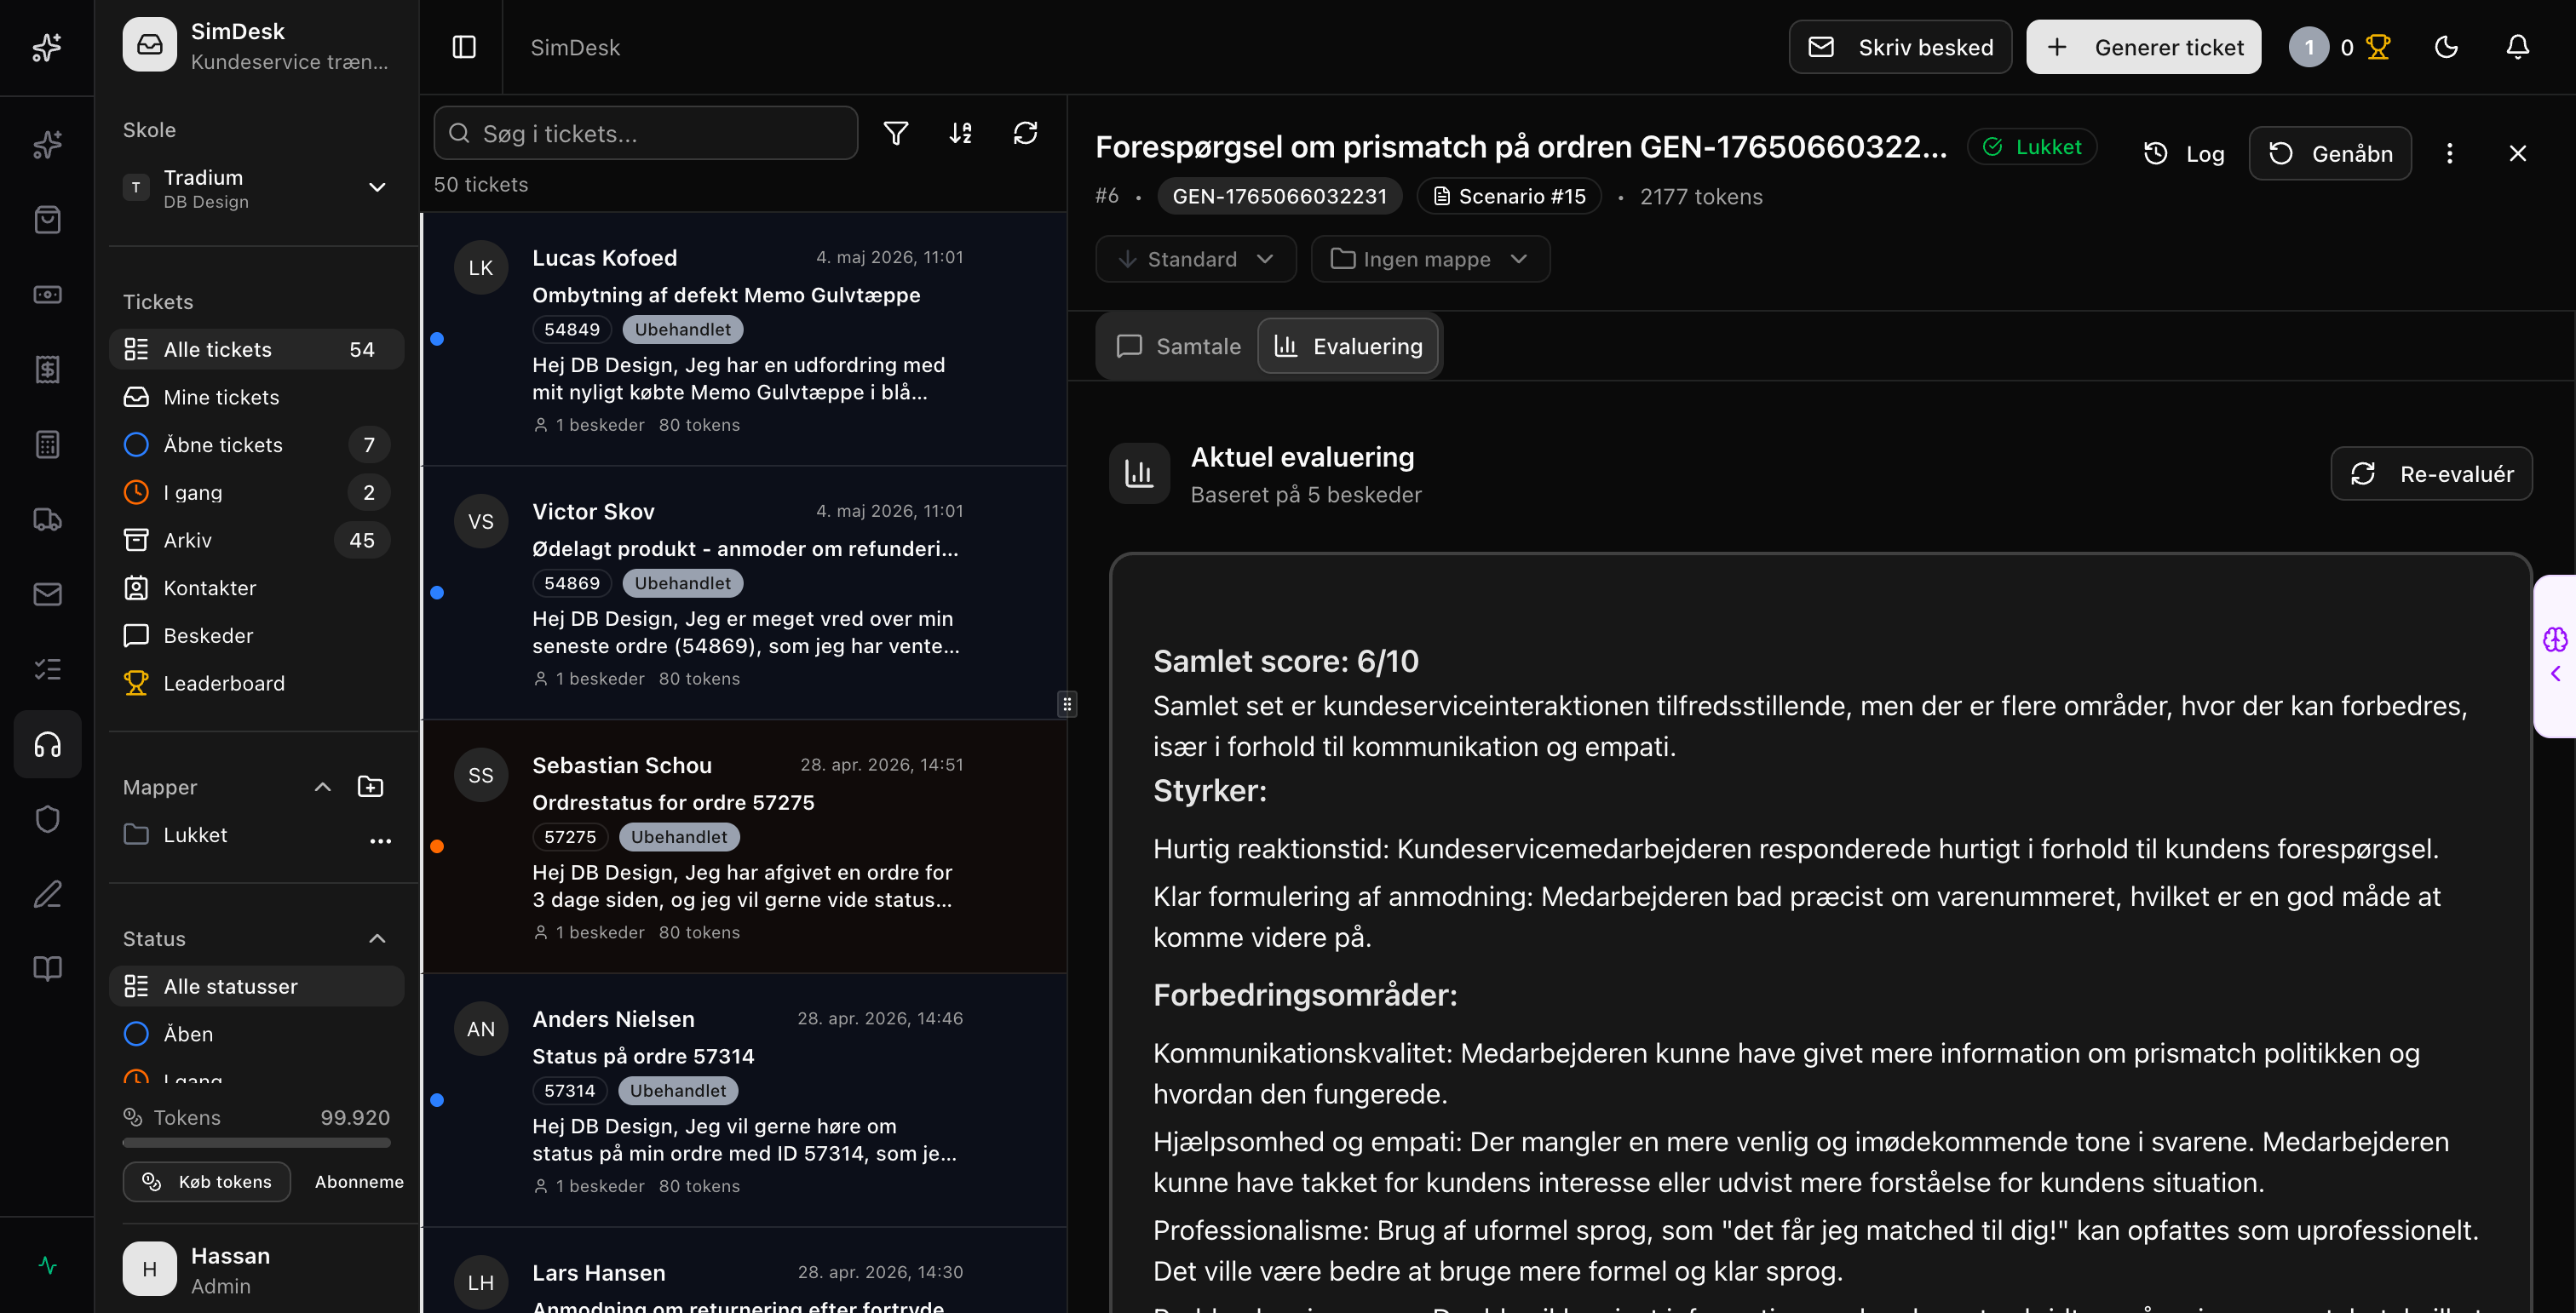This screenshot has width=2576, height=1313.
Task: Click the activity pulse icon at the rail bottom
Action: pyautogui.click(x=47, y=1266)
